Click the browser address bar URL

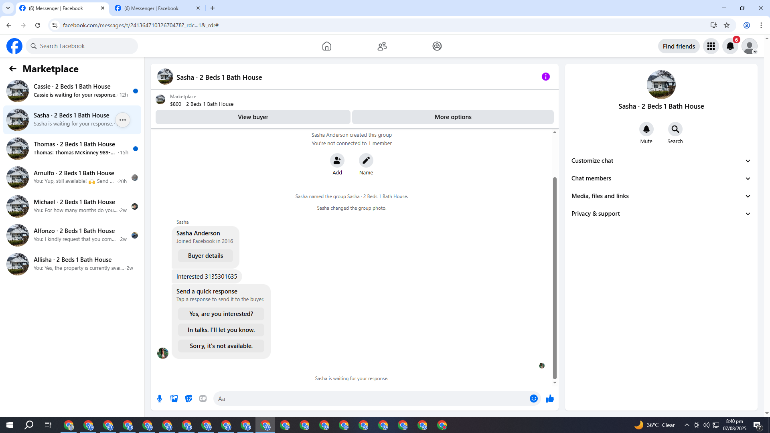141,25
